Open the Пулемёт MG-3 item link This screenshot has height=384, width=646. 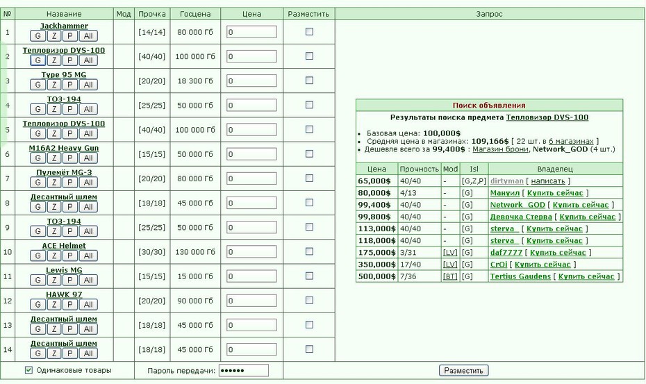coord(64,172)
